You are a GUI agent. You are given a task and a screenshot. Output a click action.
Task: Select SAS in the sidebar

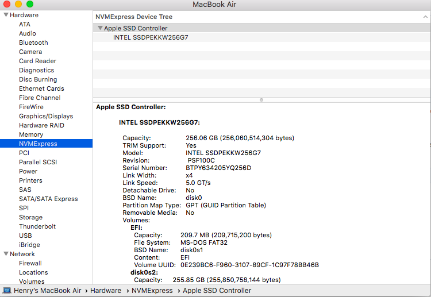click(x=25, y=190)
